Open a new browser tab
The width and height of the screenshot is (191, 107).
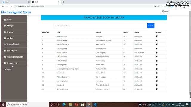coord(63,2)
